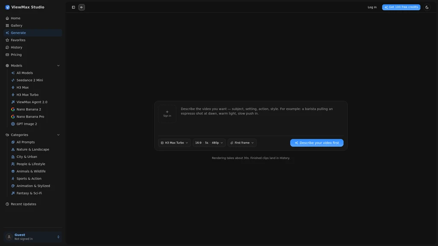Open the Gallery page
Viewport: 438px width, 246px height.
click(33, 25)
